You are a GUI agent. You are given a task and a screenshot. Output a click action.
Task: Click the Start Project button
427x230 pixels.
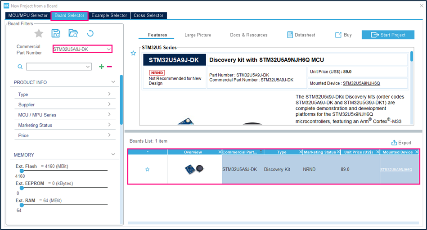tap(388, 35)
